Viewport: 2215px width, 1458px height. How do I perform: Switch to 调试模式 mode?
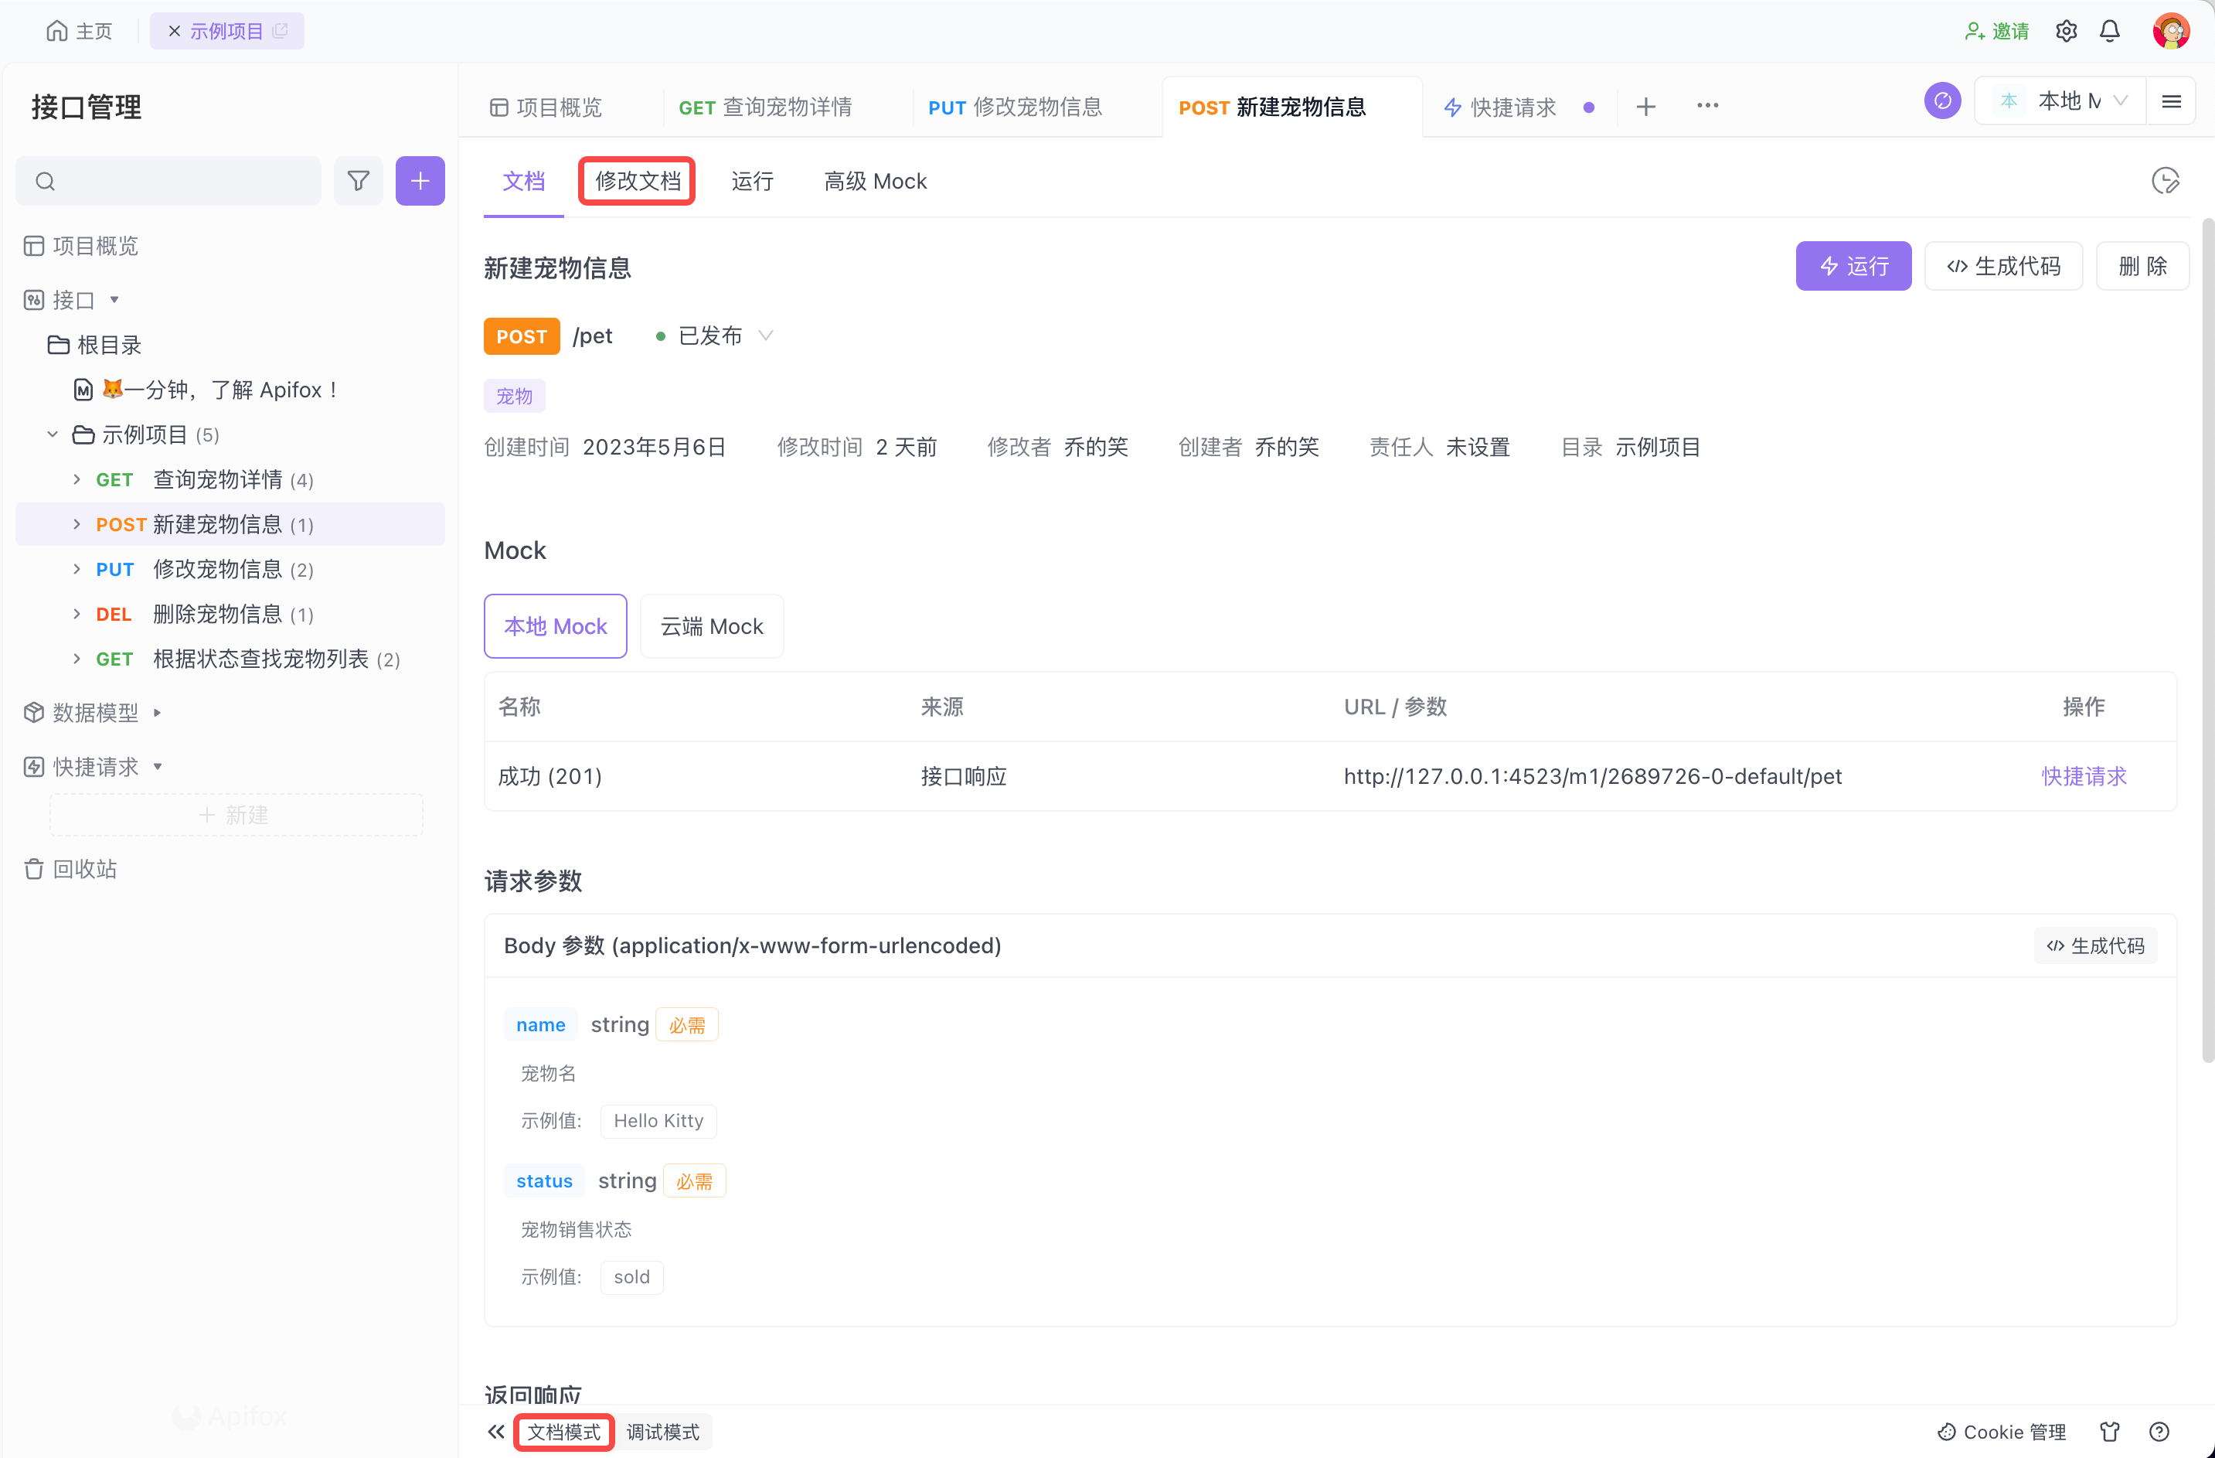tap(662, 1431)
